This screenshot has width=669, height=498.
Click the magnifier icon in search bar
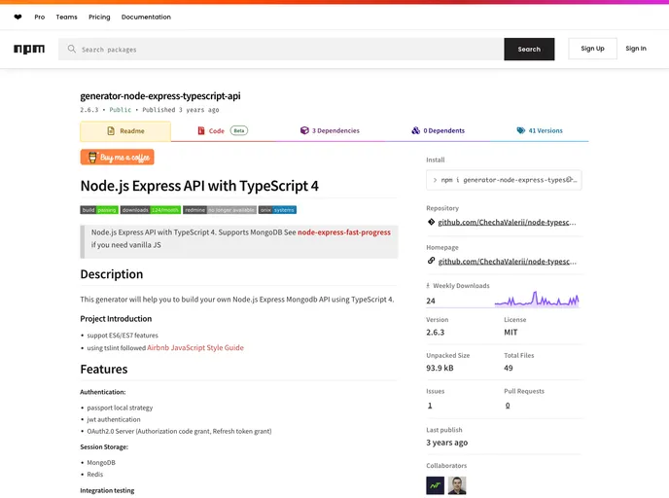coord(72,49)
